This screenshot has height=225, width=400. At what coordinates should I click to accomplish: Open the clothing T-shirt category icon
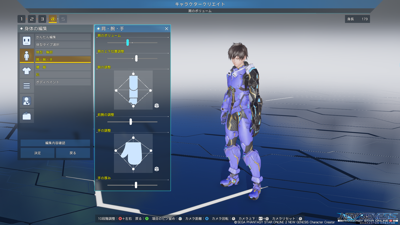[27, 71]
